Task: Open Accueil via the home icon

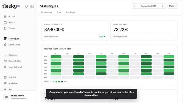Action: tap(5, 16)
